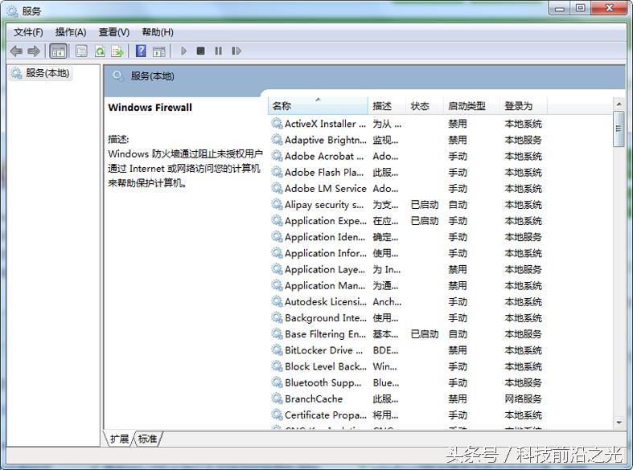Select the Adaptive Brightness service row
Screen dimensions: 633x470
click(407, 140)
